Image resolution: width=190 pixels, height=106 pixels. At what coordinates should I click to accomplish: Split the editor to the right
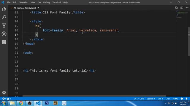(182, 8)
